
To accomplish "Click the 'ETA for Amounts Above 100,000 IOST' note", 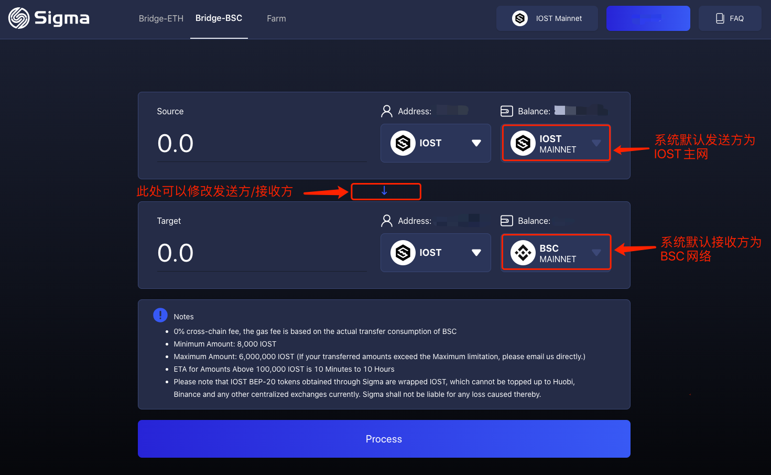I will [284, 369].
